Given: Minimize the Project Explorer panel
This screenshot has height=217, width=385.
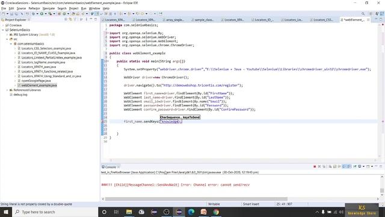Looking at the screenshot, I should tap(91, 19).
